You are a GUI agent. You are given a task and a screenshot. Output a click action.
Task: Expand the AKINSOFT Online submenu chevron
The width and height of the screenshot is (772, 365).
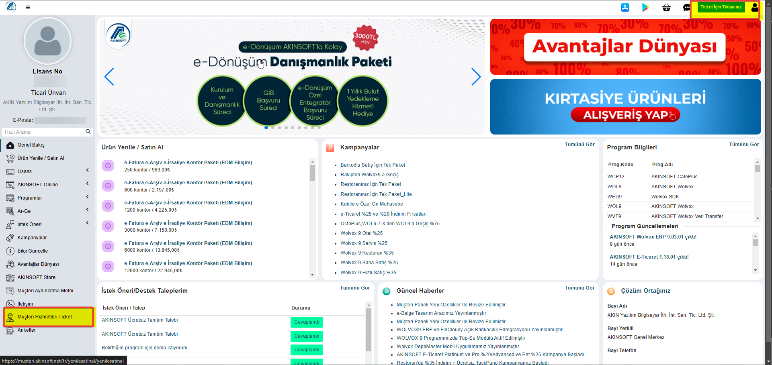click(88, 184)
